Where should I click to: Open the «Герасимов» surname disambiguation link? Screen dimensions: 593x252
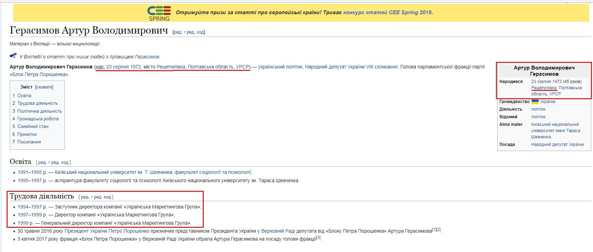[147, 57]
